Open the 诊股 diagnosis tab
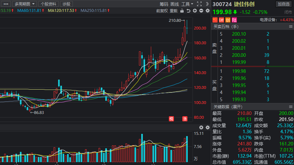 pyautogui.click(x=66, y=4)
